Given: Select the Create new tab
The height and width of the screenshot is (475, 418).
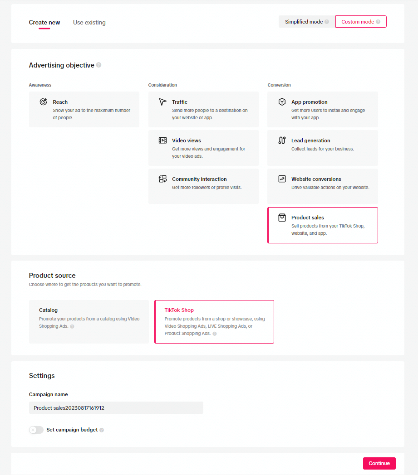Looking at the screenshot, I should tap(44, 23).
